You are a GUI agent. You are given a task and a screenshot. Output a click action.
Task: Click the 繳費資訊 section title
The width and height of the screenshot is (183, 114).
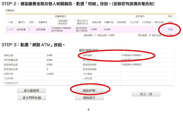(10, 10)
